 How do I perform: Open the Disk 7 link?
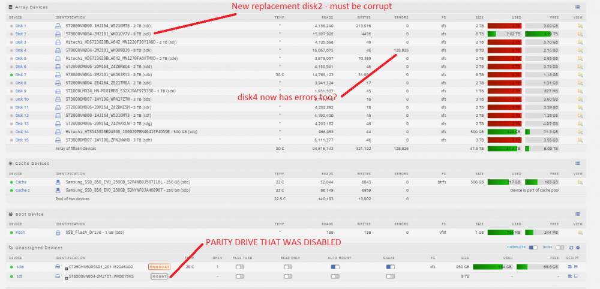[x=20, y=74]
